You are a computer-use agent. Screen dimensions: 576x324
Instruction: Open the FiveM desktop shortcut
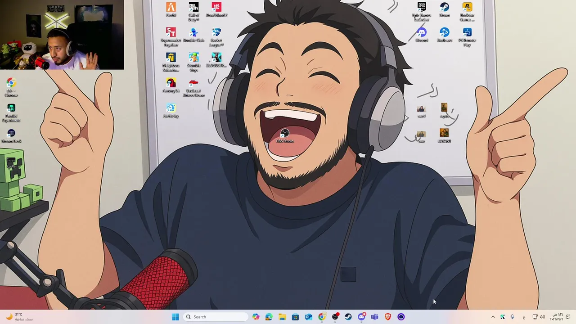coord(171,9)
